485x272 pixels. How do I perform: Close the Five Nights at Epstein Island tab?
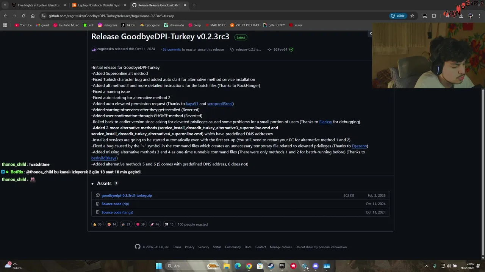(64, 5)
